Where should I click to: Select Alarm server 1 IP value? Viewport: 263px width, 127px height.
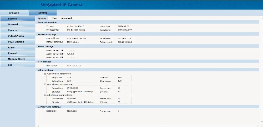(70, 50)
